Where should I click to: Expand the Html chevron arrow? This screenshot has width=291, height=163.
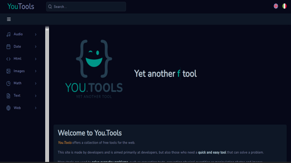[x=36, y=59]
